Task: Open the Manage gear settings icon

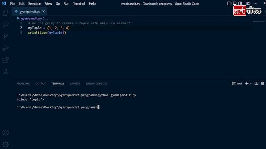Action: (x=6, y=144)
